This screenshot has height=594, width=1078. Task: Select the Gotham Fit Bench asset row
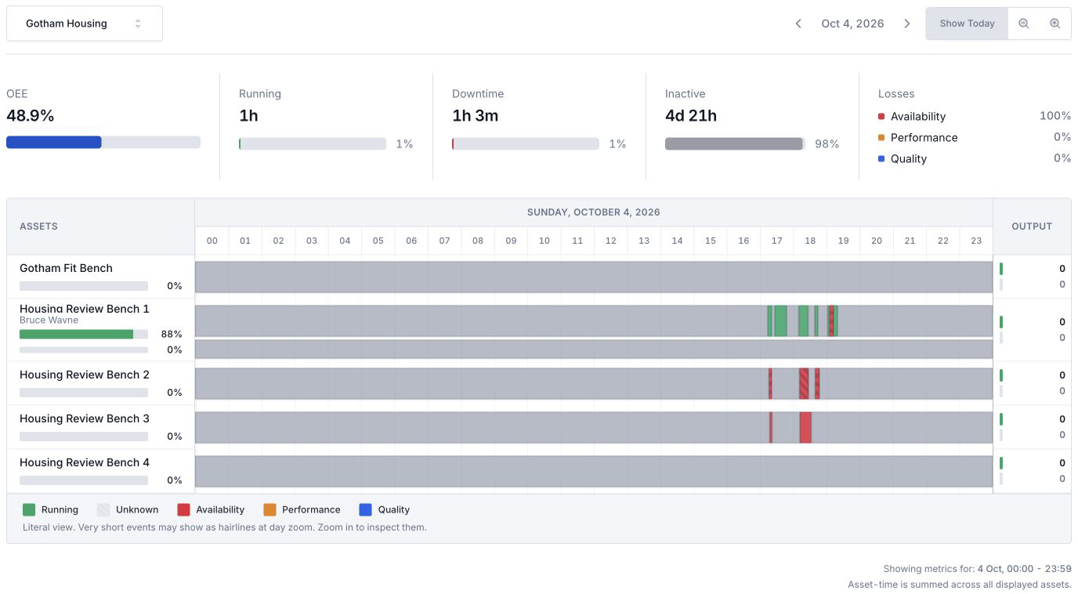click(x=100, y=277)
